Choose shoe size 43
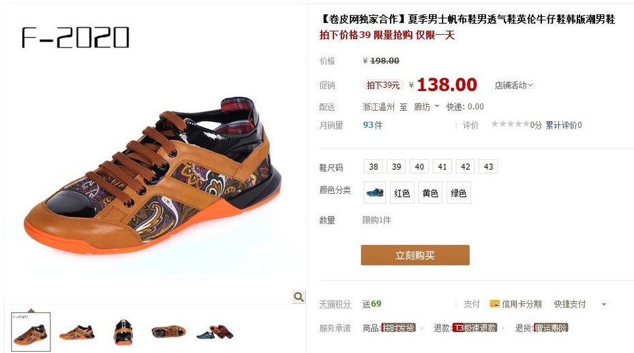Screen dimensions: 634x353 pos(488,167)
